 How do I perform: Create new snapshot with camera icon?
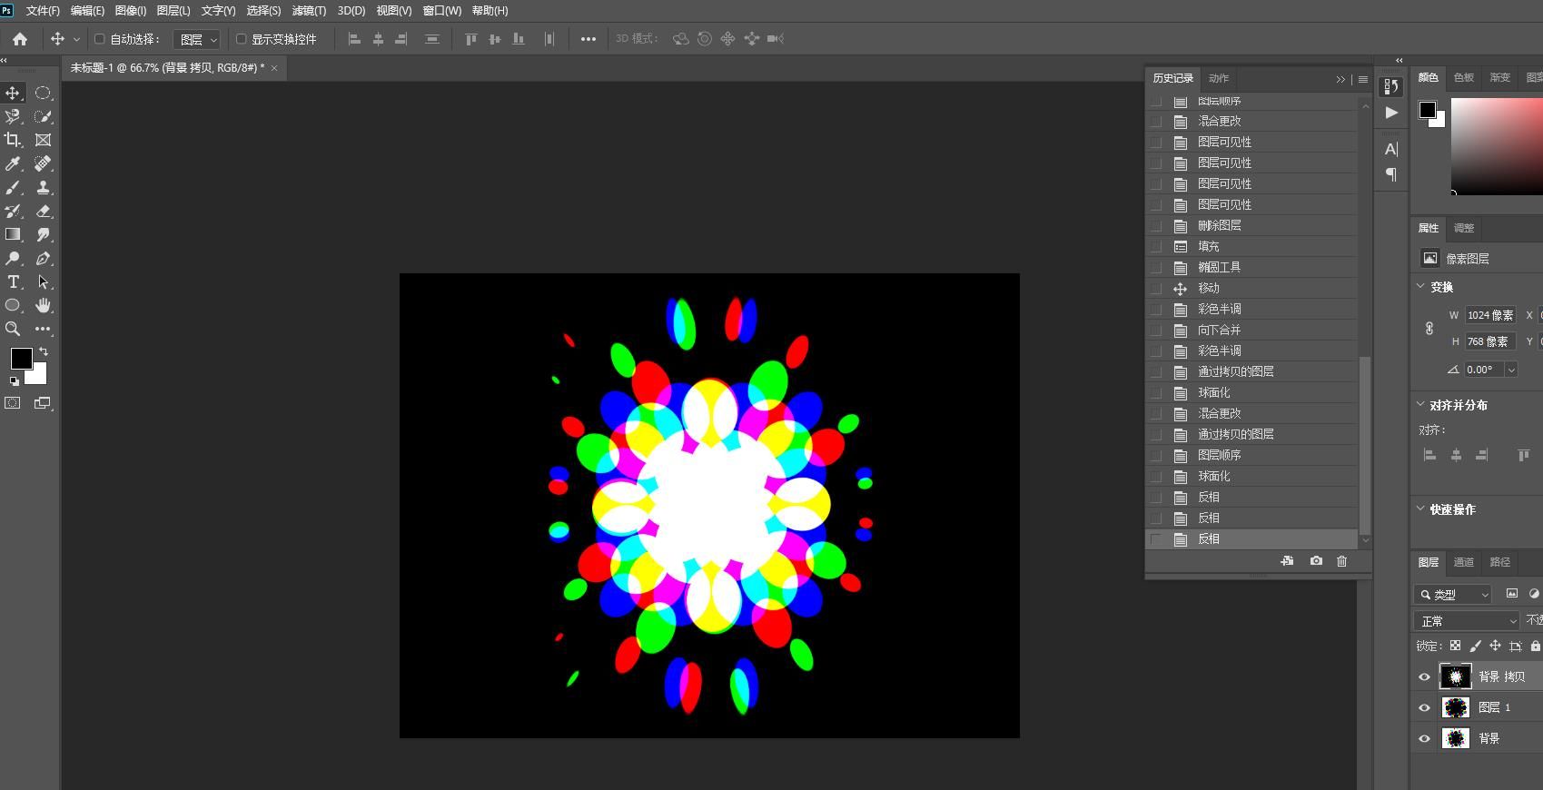click(1316, 561)
